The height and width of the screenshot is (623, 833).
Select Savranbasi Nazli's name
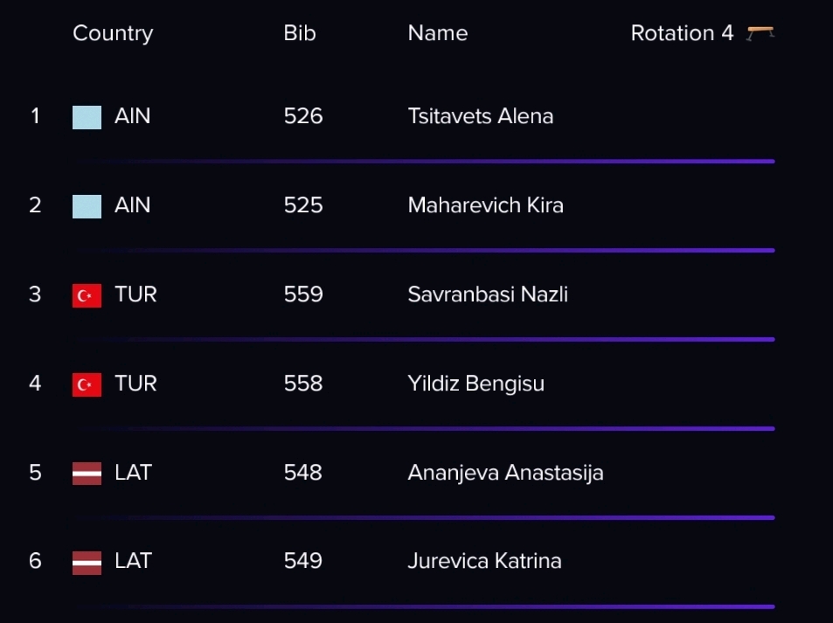tap(488, 294)
